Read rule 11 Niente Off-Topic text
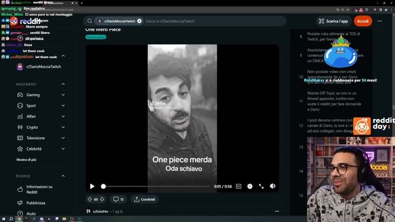 point(335,101)
